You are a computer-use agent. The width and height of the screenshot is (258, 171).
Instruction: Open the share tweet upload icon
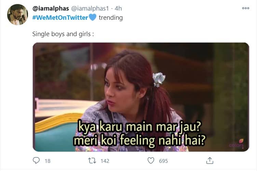pyautogui.click(x=209, y=160)
